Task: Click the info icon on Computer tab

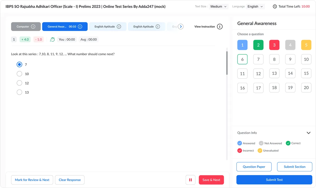Action: tap(33, 27)
